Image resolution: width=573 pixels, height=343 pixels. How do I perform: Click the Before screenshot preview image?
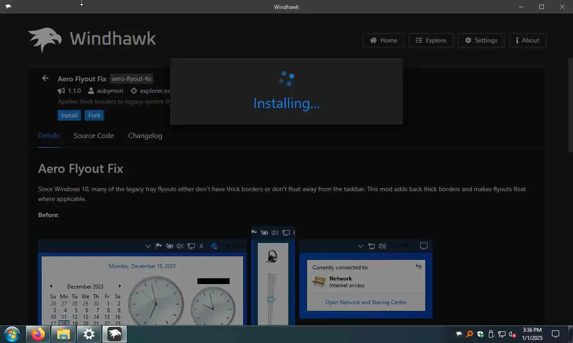[x=235, y=276]
